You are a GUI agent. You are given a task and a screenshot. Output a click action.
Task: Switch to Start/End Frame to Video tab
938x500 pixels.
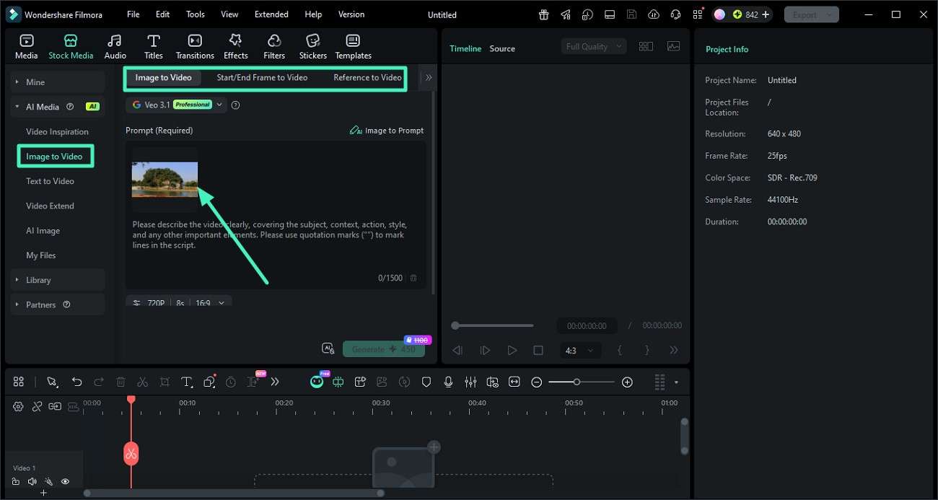[262, 78]
